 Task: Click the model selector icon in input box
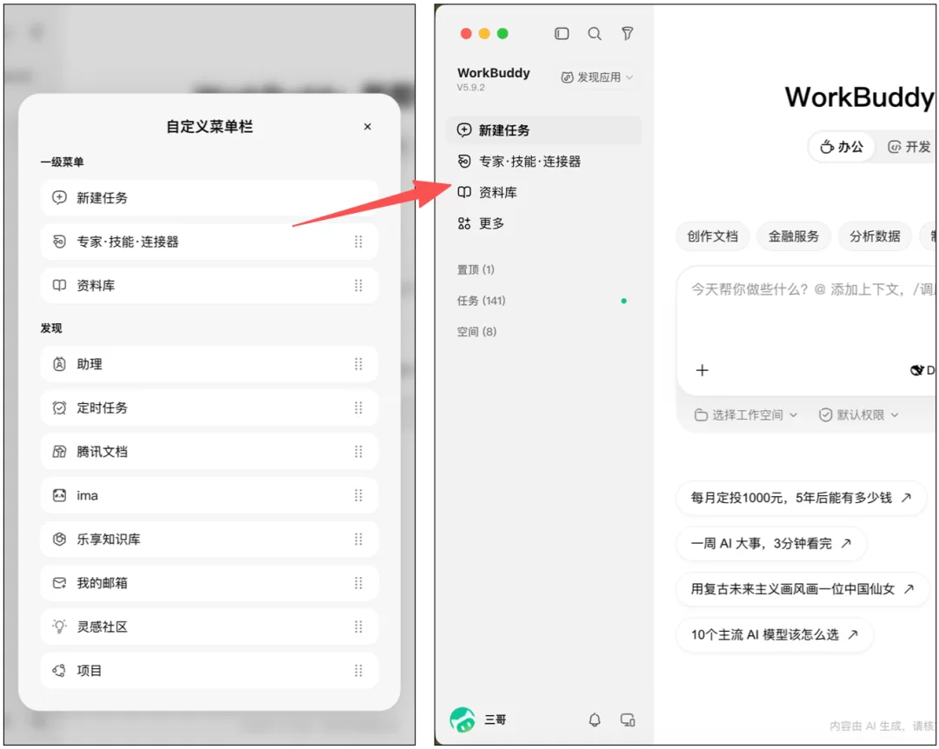tap(916, 371)
